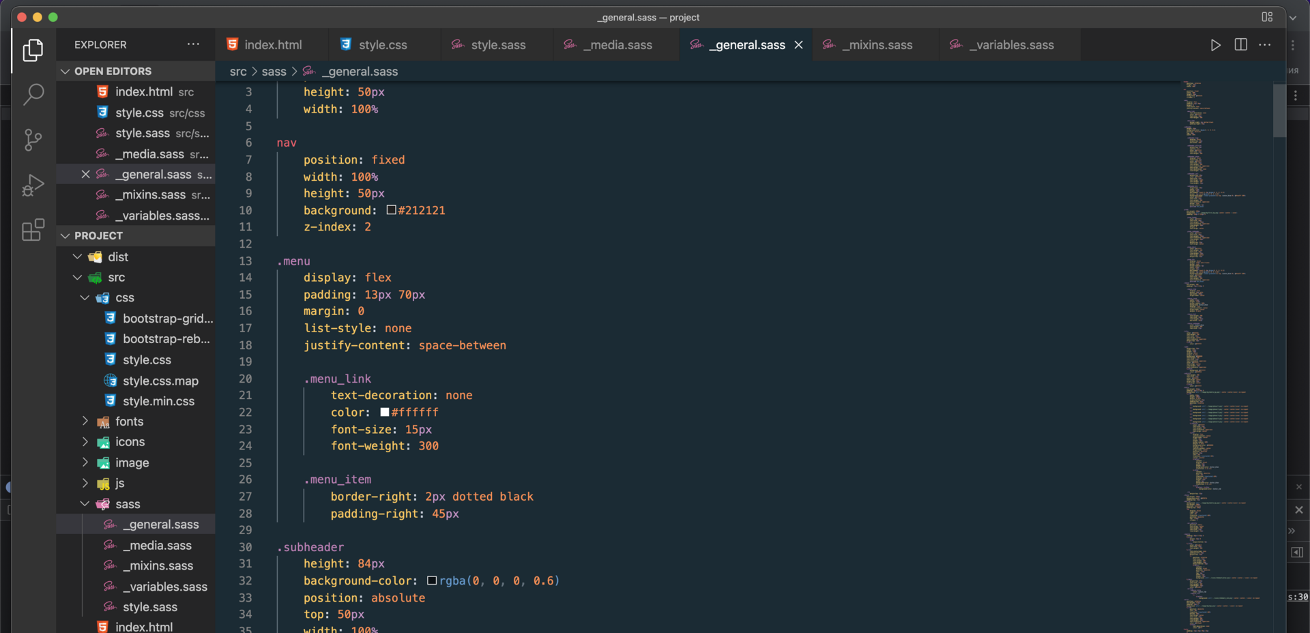
Task: Open editor more actions menu
Action: [1265, 44]
